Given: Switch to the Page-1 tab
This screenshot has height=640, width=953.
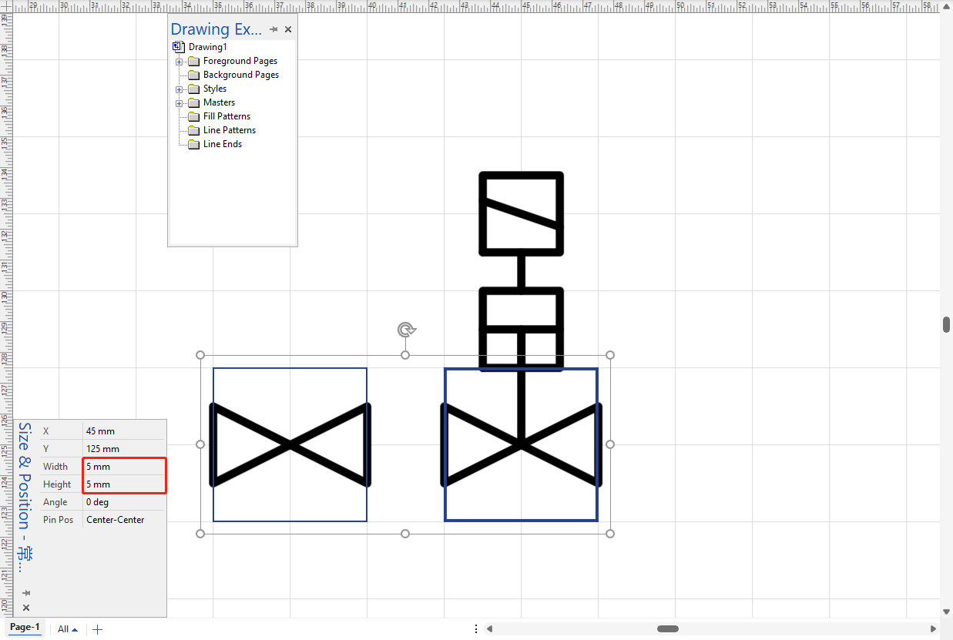Looking at the screenshot, I should tap(25, 628).
